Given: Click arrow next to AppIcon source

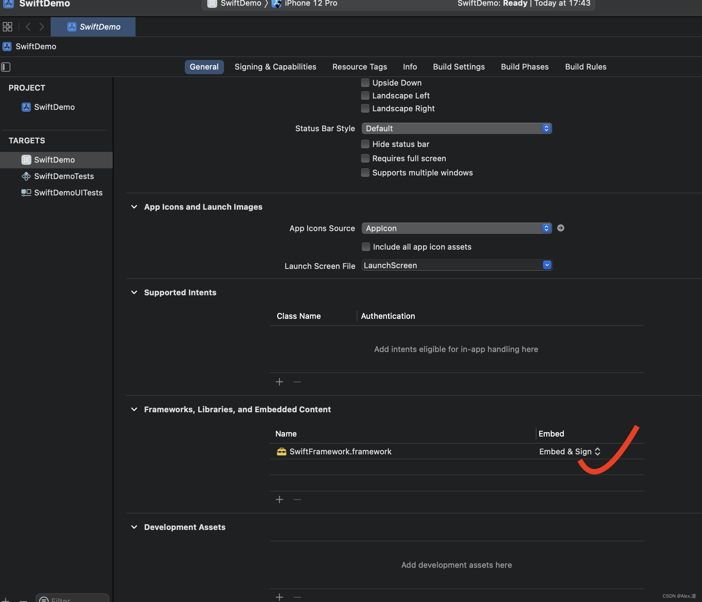Looking at the screenshot, I should [561, 228].
